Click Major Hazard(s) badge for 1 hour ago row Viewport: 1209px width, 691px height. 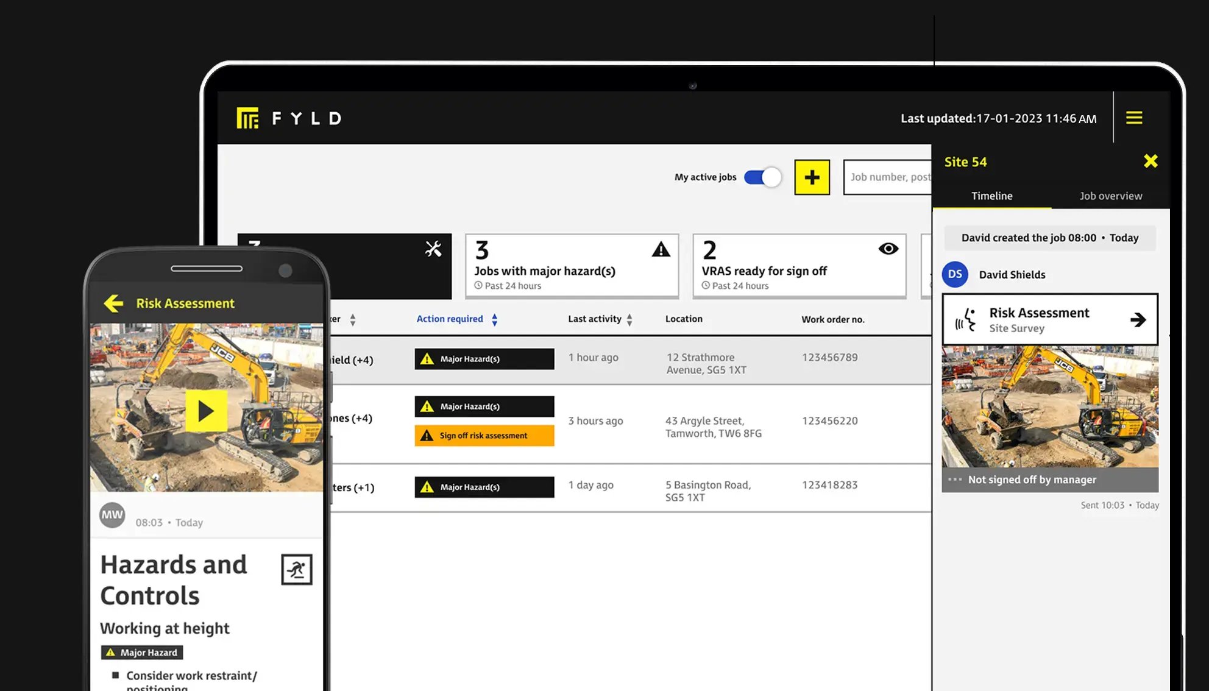(x=484, y=359)
